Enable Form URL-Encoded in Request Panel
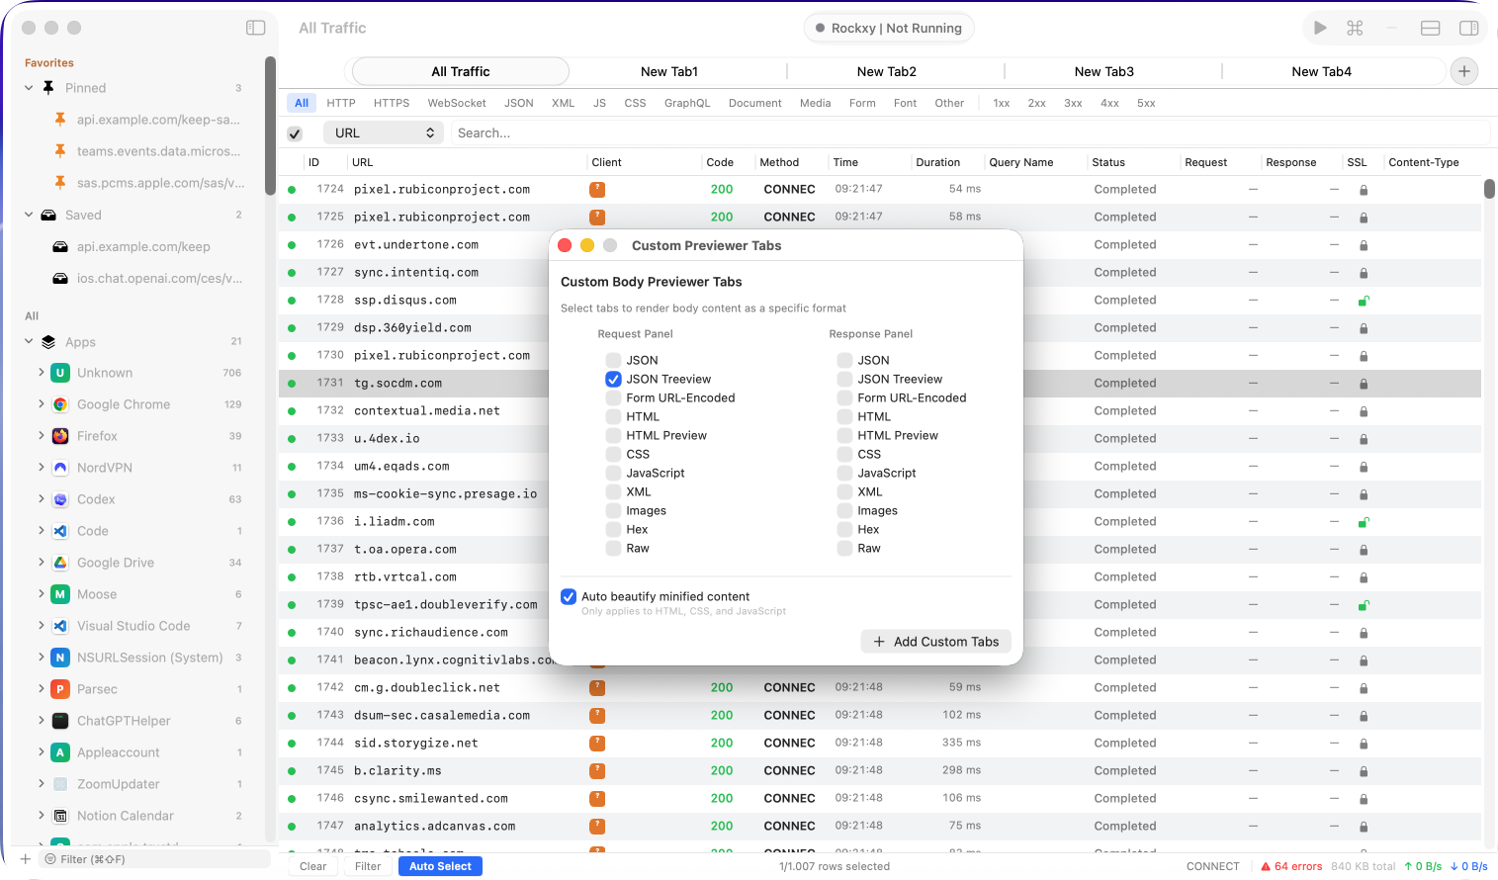The height and width of the screenshot is (880, 1498). coord(613,397)
